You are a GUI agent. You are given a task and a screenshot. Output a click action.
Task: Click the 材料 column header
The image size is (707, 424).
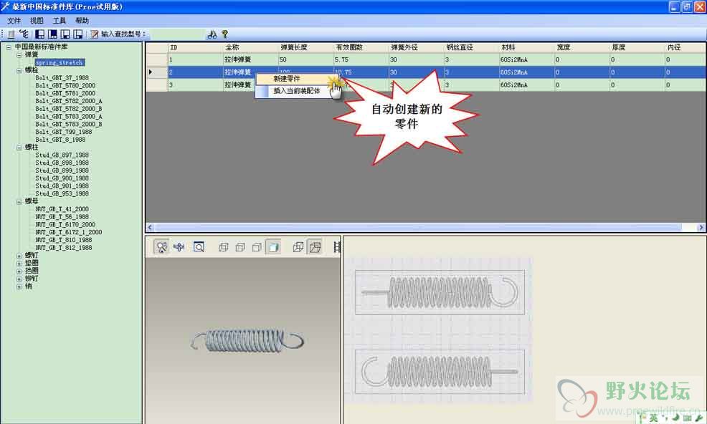click(x=526, y=47)
